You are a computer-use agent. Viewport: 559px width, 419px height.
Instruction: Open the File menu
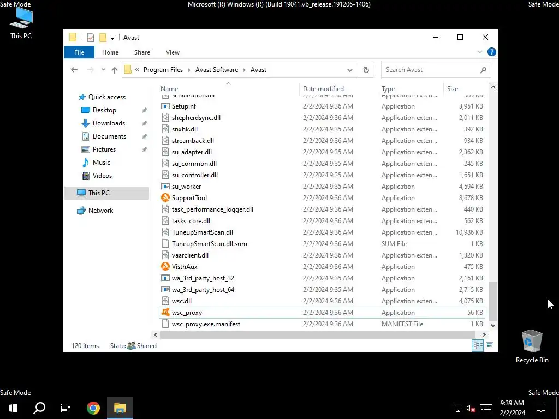tap(79, 52)
